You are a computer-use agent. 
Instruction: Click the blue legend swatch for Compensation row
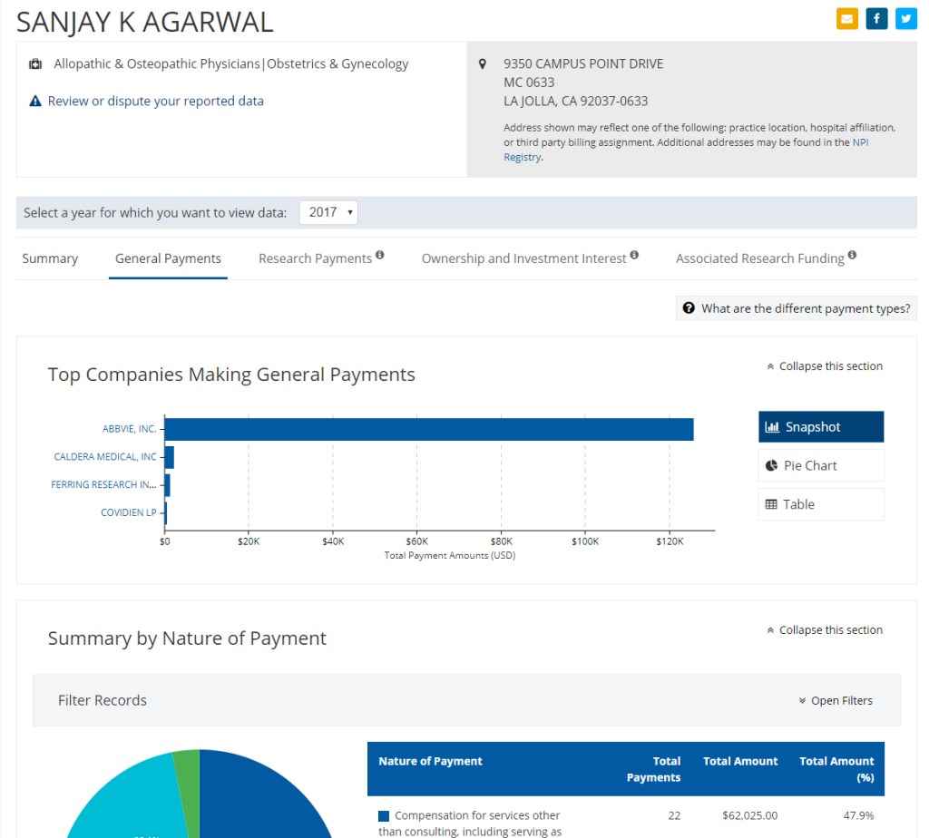[x=385, y=815]
